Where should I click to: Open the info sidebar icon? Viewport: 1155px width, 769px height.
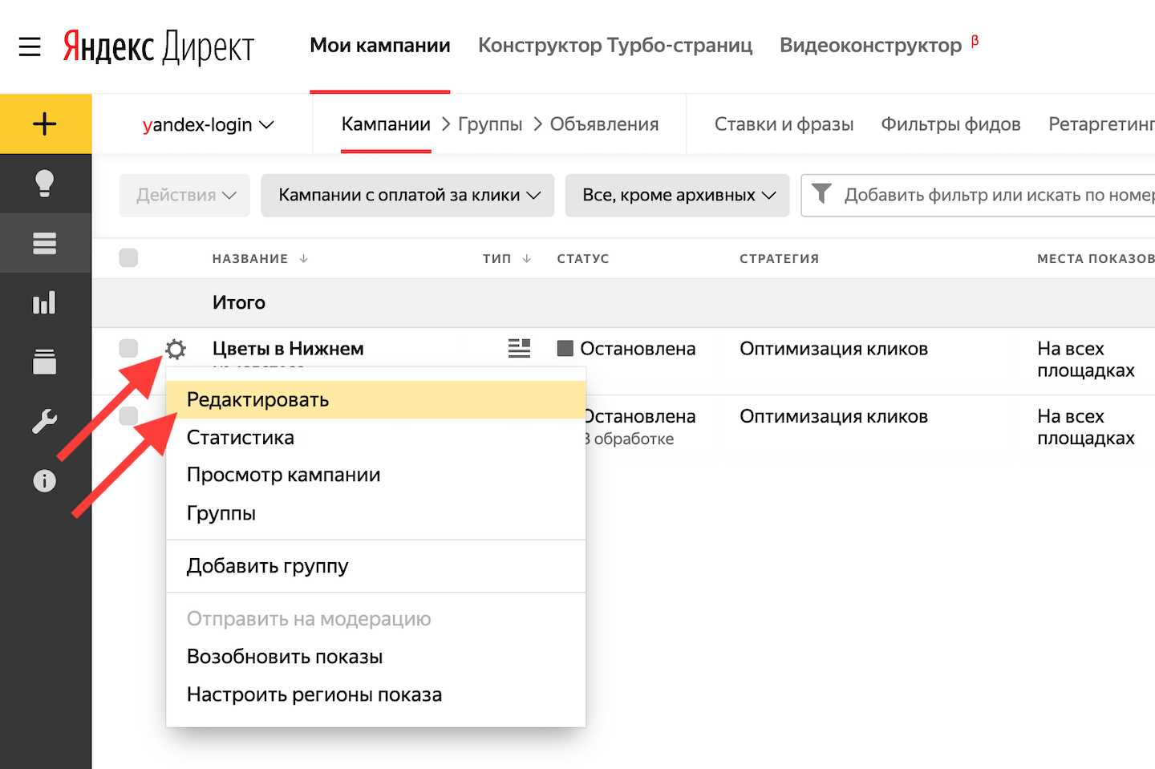(x=45, y=480)
